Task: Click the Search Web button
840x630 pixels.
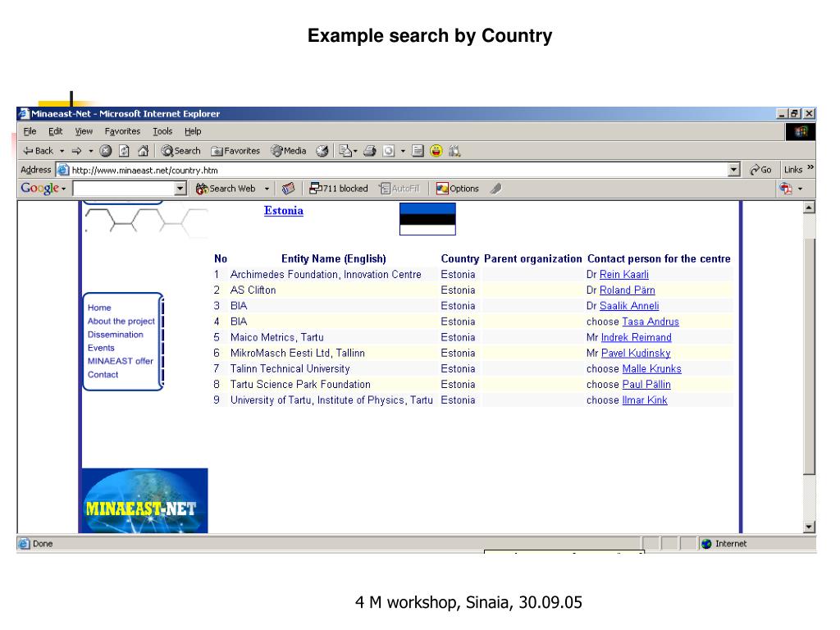Action: (x=226, y=189)
